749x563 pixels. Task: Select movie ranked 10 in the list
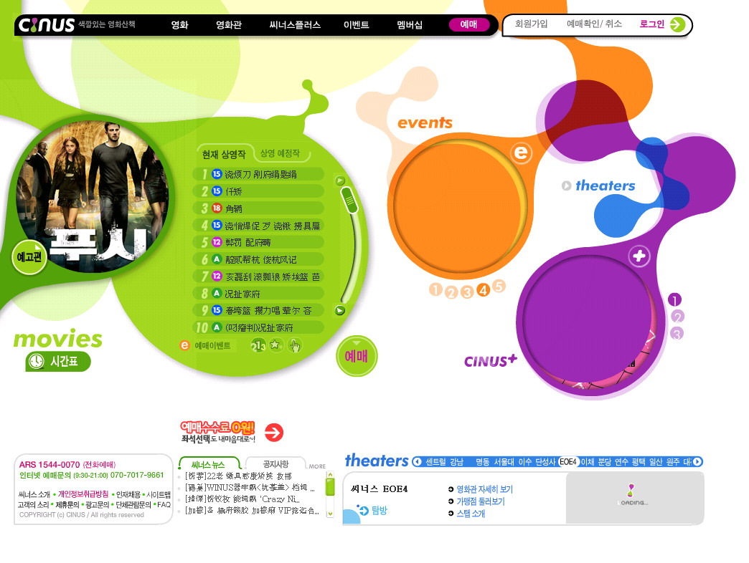click(258, 328)
